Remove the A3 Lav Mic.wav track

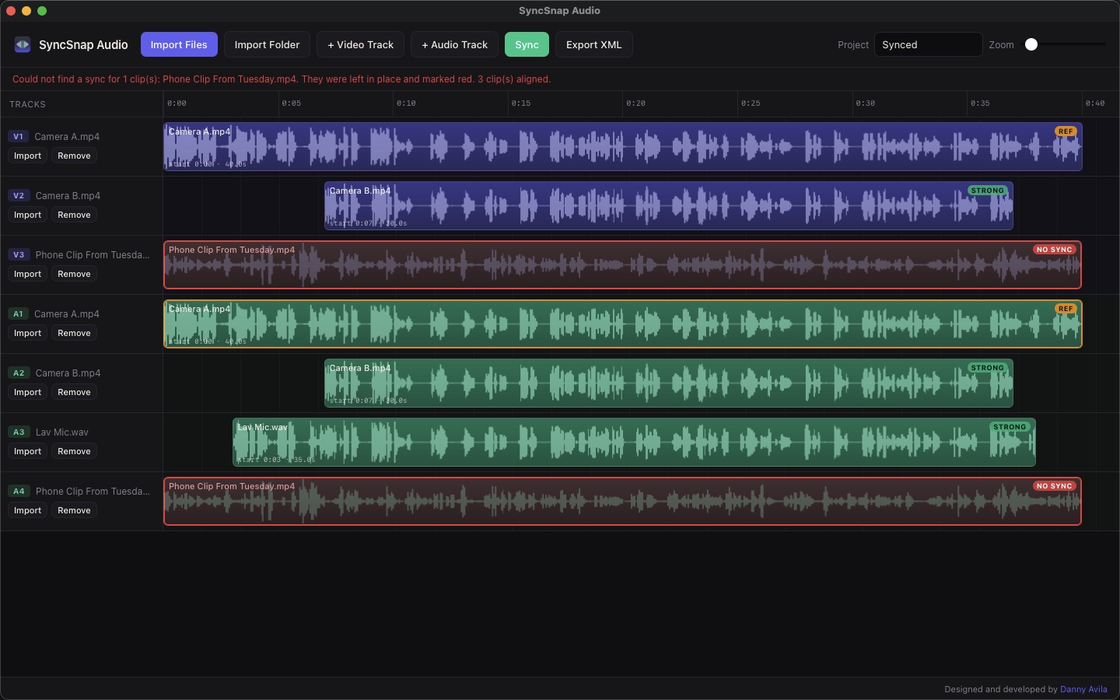tap(74, 452)
